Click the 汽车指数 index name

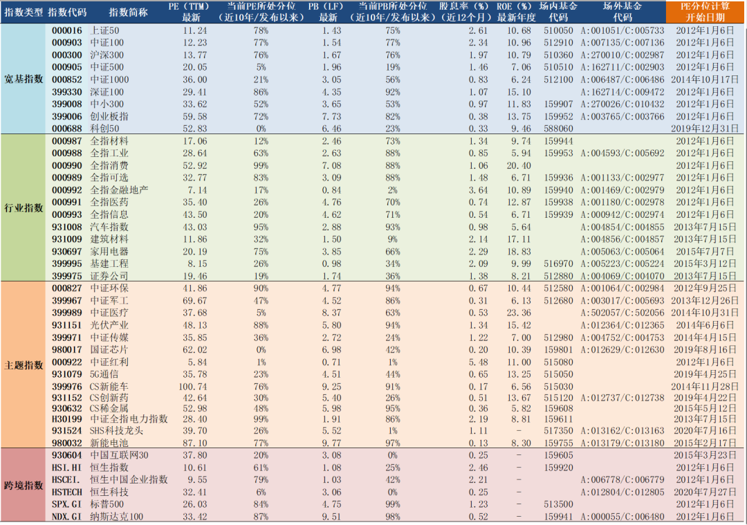point(109,227)
